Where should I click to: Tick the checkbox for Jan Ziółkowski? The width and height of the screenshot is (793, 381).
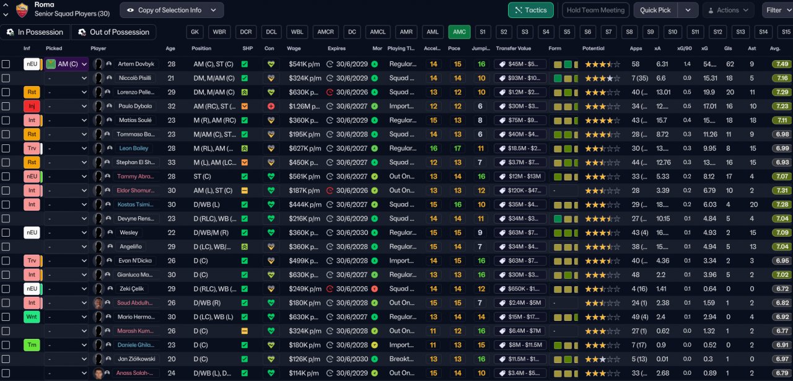(6, 359)
